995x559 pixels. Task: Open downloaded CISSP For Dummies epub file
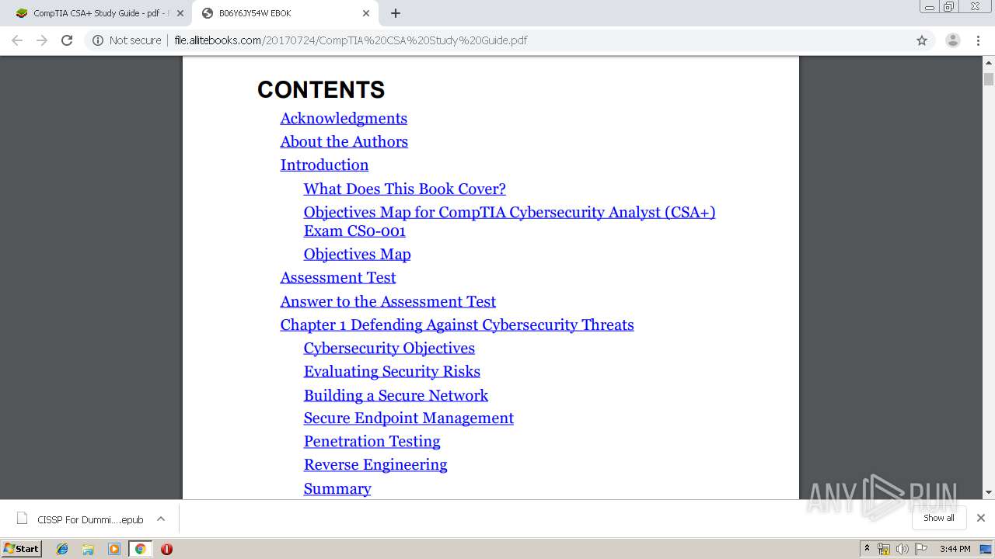tap(80, 519)
